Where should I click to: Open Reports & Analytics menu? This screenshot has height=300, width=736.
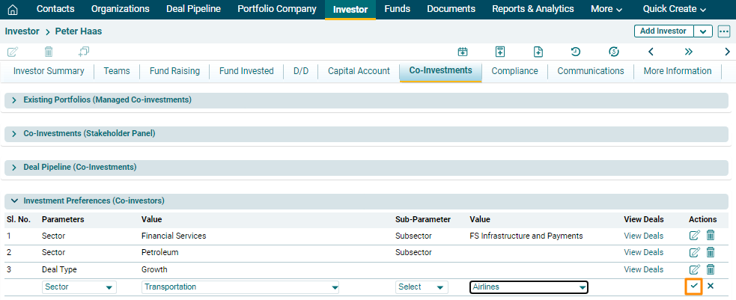tap(532, 9)
